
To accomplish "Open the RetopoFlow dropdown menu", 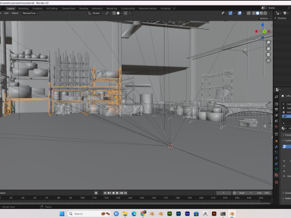I will coord(30,13).
